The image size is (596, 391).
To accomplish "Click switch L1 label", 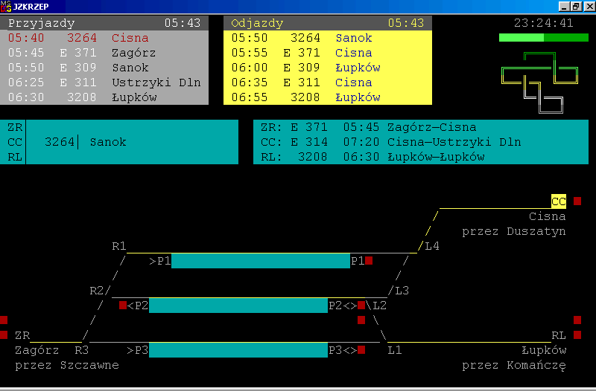I will [395, 350].
